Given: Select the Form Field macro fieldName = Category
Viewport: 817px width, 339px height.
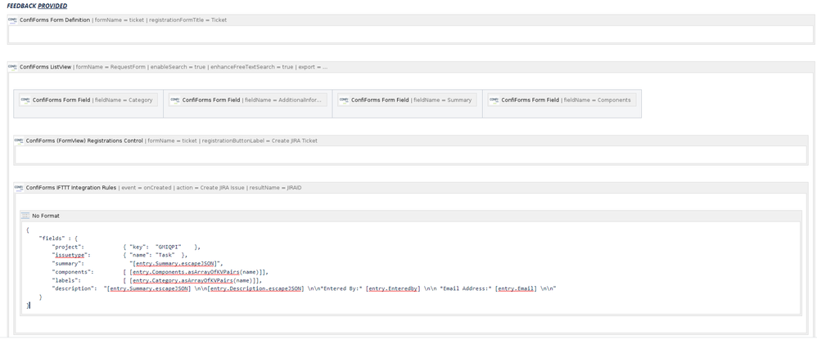Looking at the screenshot, I should (88, 100).
